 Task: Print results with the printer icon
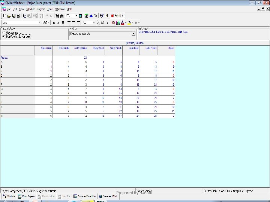tap(18, 16)
